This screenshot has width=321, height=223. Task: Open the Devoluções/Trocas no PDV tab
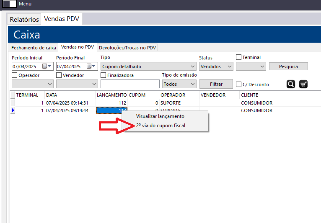[x=127, y=48]
